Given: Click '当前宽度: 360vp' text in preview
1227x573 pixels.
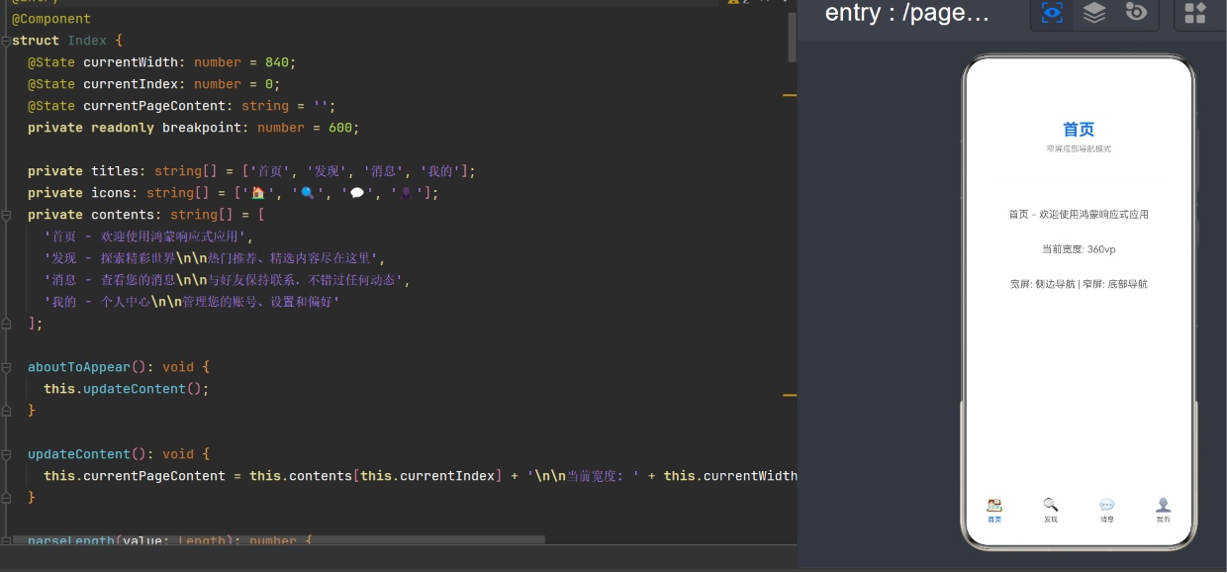Looking at the screenshot, I should 1079,249.
